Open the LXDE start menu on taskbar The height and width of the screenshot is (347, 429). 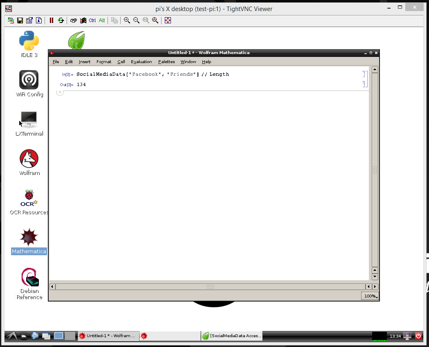[x=12, y=336]
